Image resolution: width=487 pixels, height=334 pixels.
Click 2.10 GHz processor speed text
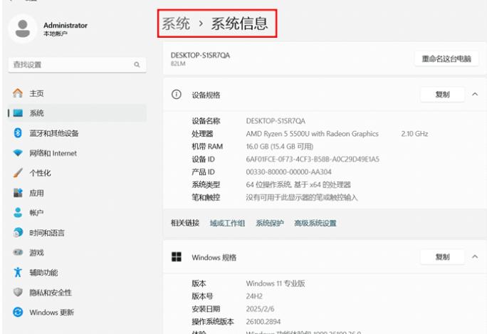pyautogui.click(x=414, y=134)
